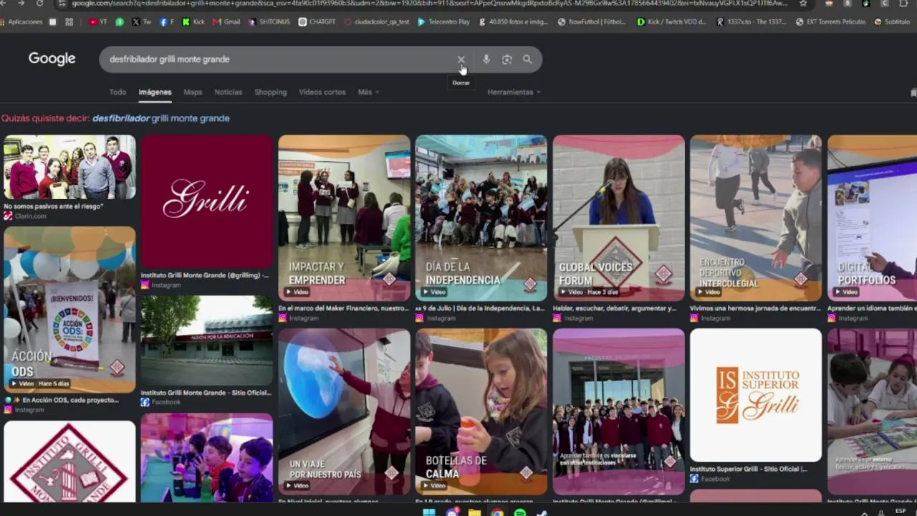Open the maroon Grilli logo thumbnail
Viewport: 917px width, 516px height.
[x=206, y=201]
